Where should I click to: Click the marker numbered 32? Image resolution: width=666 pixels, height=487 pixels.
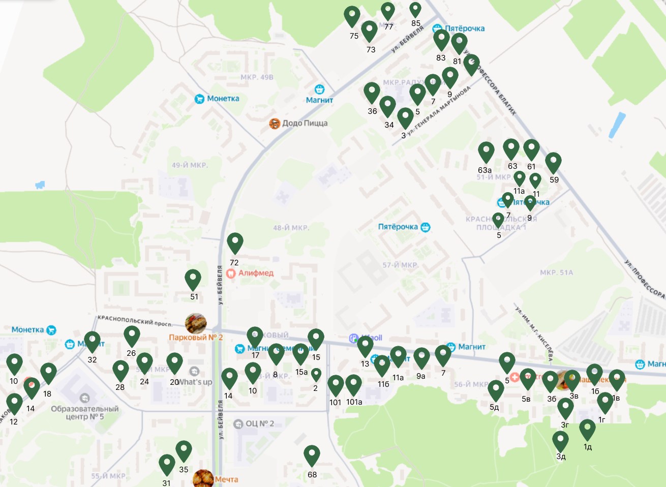click(x=92, y=342)
